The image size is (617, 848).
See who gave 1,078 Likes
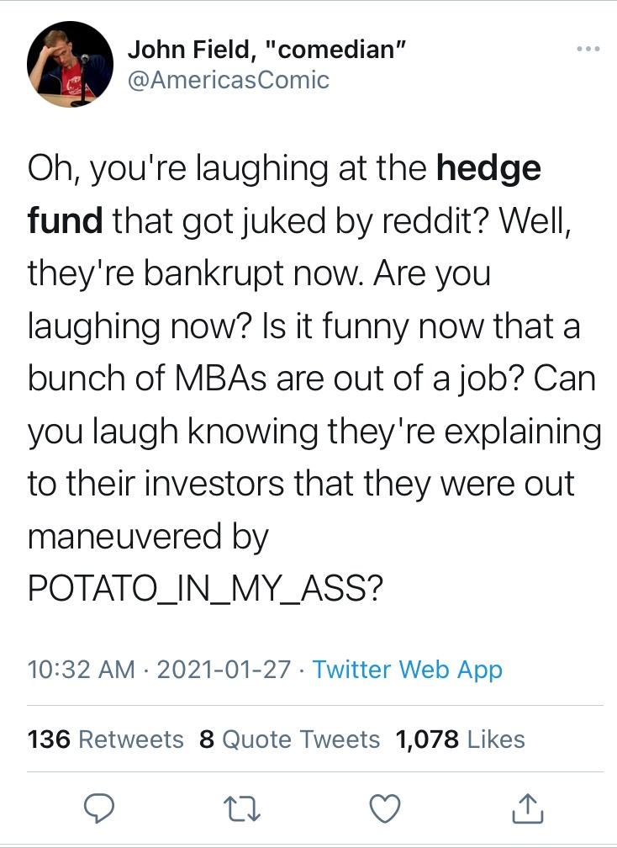coord(460,739)
